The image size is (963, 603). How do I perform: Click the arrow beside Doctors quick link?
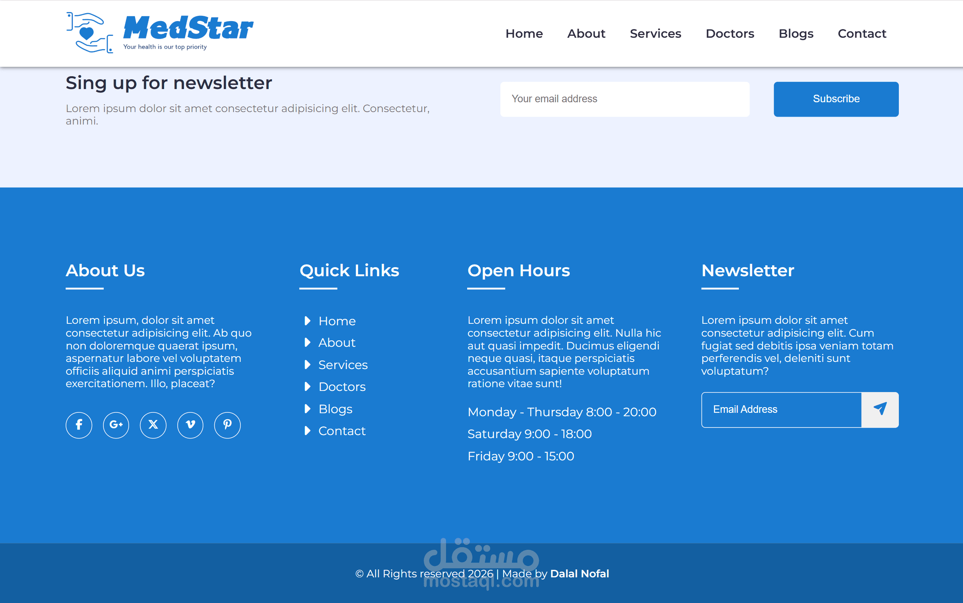(308, 386)
